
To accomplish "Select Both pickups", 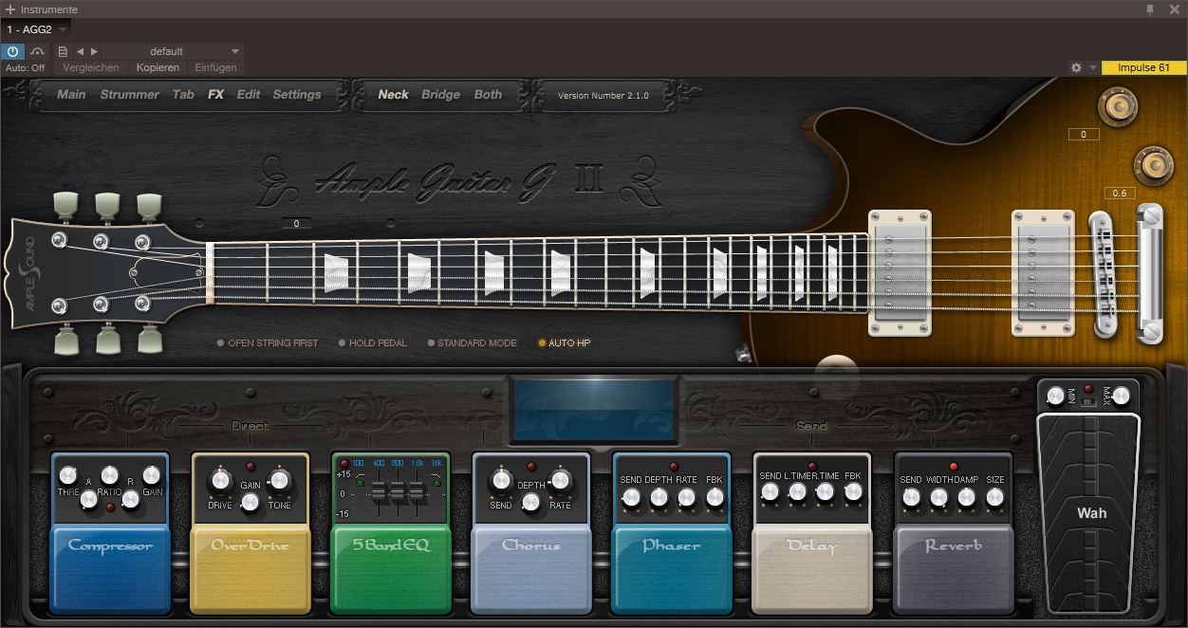I will [x=488, y=95].
